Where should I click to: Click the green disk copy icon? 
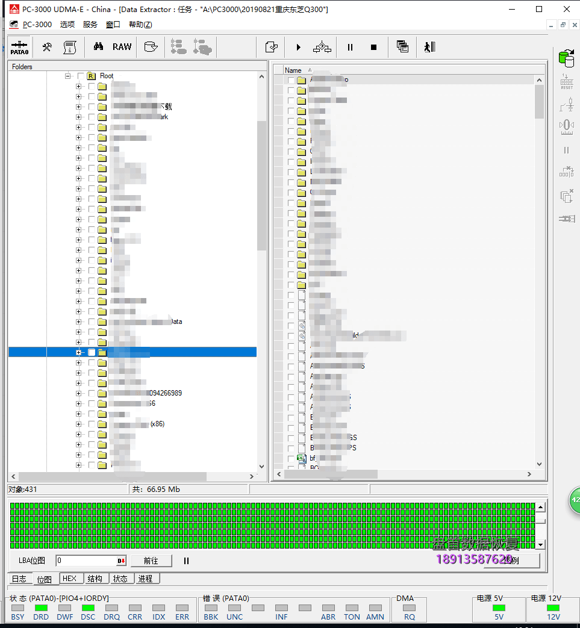click(x=566, y=58)
